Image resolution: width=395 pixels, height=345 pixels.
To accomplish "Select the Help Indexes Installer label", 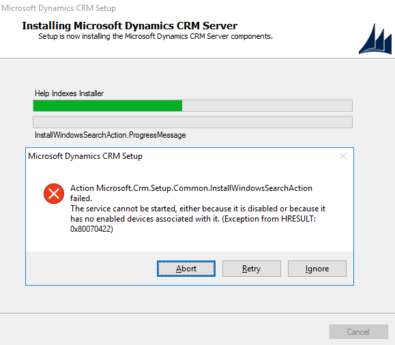I will (69, 93).
